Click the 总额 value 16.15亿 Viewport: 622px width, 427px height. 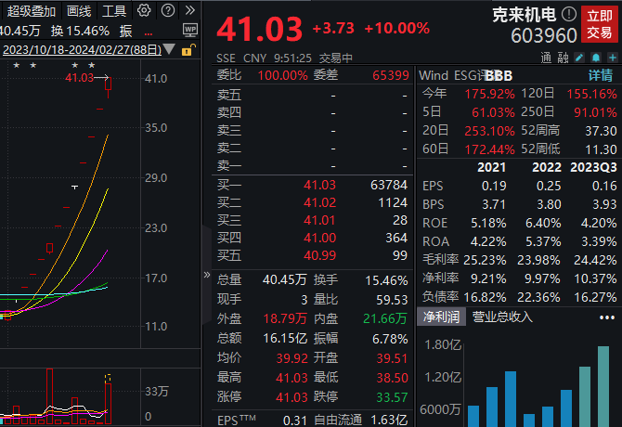[285, 339]
